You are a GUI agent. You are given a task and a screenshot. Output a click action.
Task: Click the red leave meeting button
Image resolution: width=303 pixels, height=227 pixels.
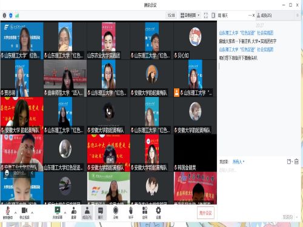pos(205,213)
